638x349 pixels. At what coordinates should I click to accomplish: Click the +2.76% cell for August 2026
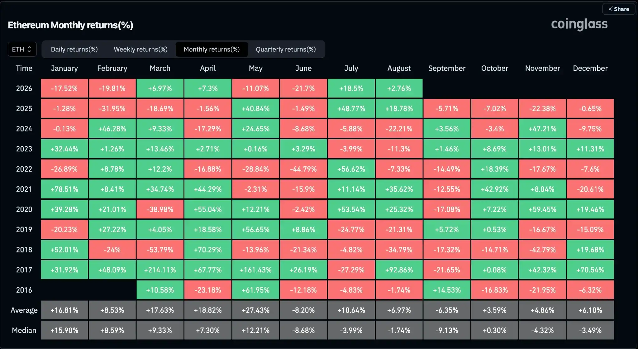[399, 88]
